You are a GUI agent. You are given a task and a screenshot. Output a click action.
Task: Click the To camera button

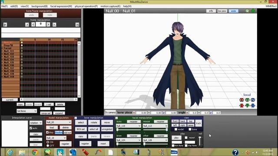110,113
